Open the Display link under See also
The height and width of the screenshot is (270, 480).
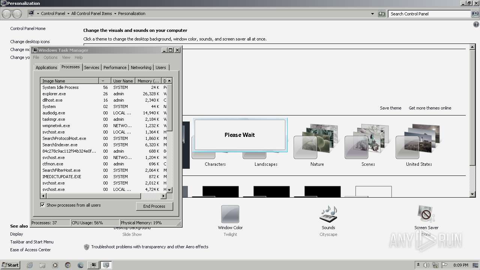pos(16,234)
